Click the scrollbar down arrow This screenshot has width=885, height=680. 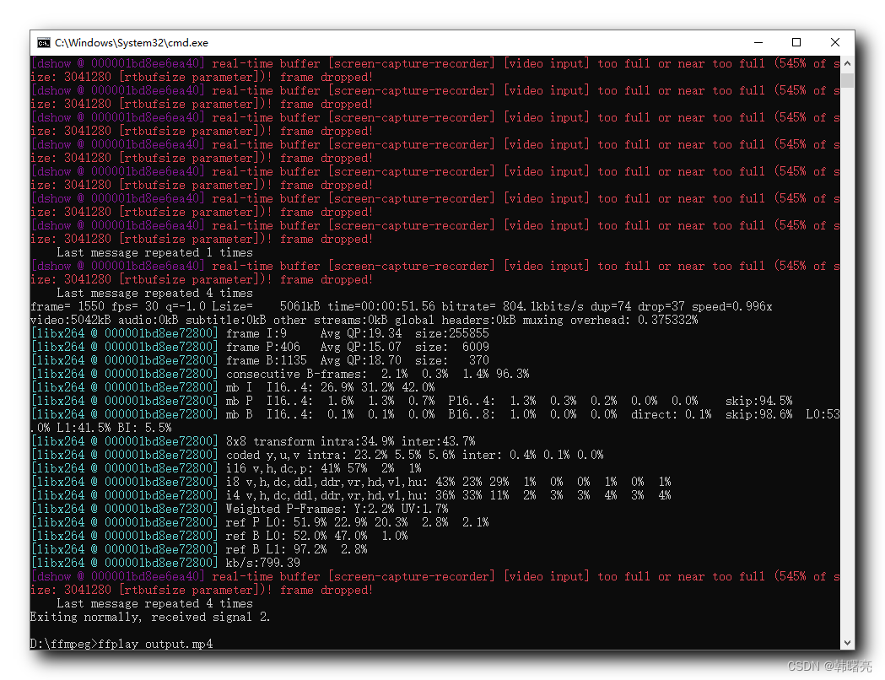pyautogui.click(x=847, y=642)
